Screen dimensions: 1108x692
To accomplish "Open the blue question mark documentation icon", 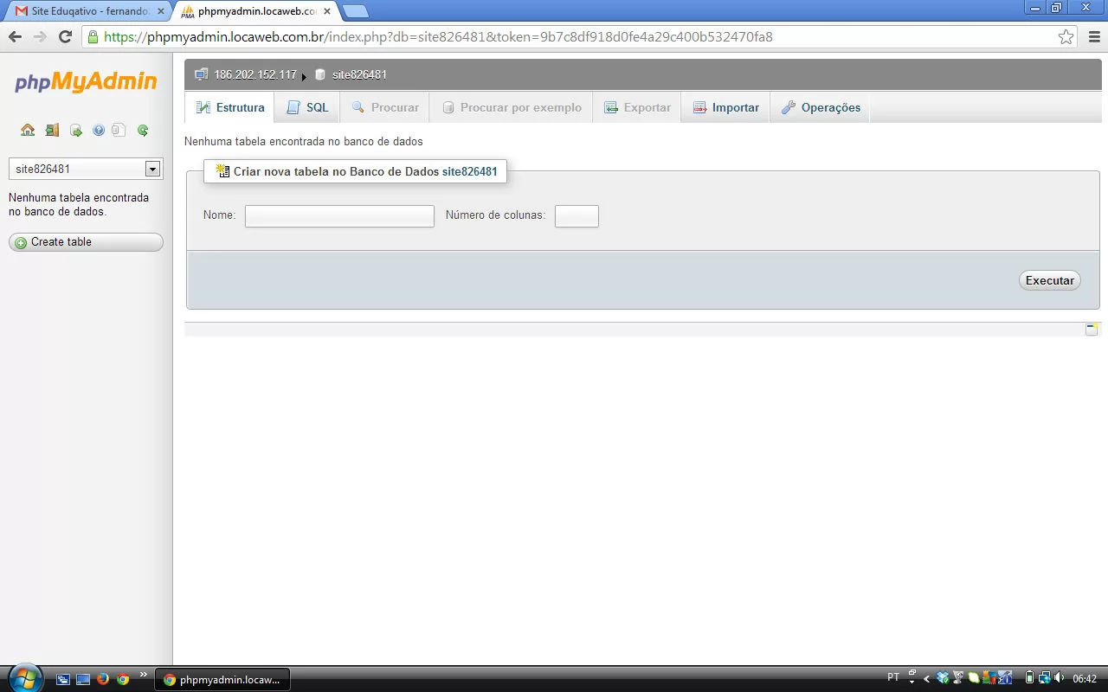I will (99, 131).
